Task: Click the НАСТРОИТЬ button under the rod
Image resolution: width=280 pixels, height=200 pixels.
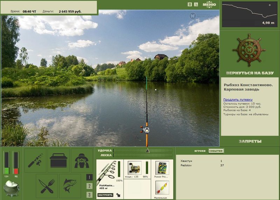Action: 105,195
